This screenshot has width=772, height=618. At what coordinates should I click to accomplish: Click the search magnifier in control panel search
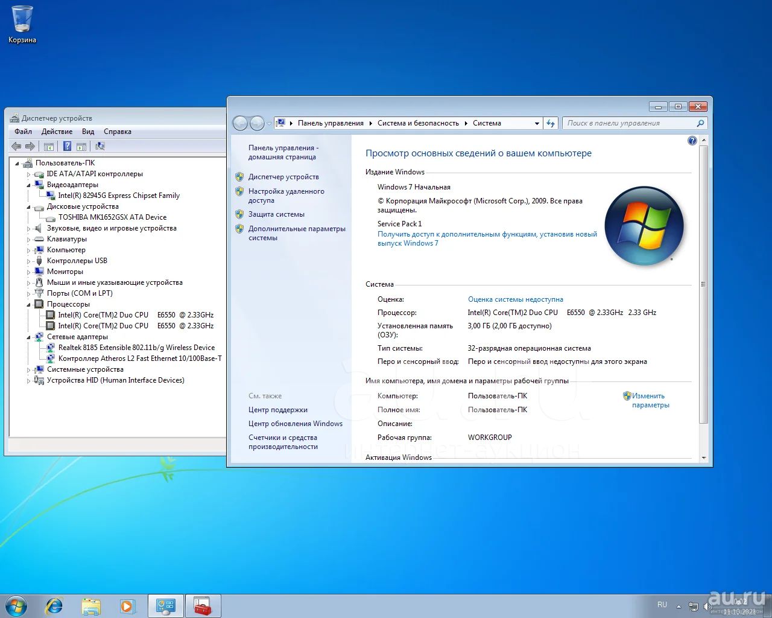pyautogui.click(x=700, y=123)
